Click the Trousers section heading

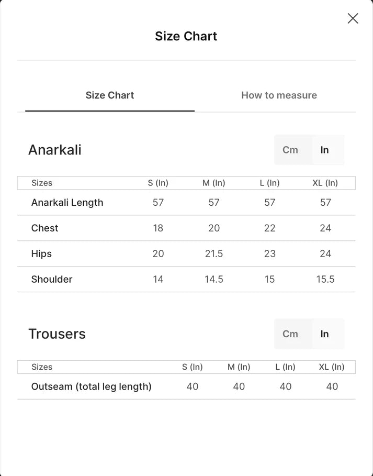[x=57, y=334]
